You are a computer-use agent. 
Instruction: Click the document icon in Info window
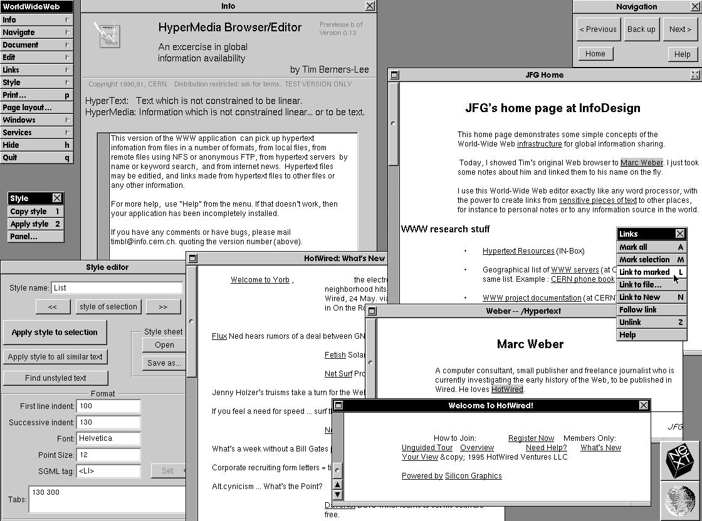click(107, 35)
